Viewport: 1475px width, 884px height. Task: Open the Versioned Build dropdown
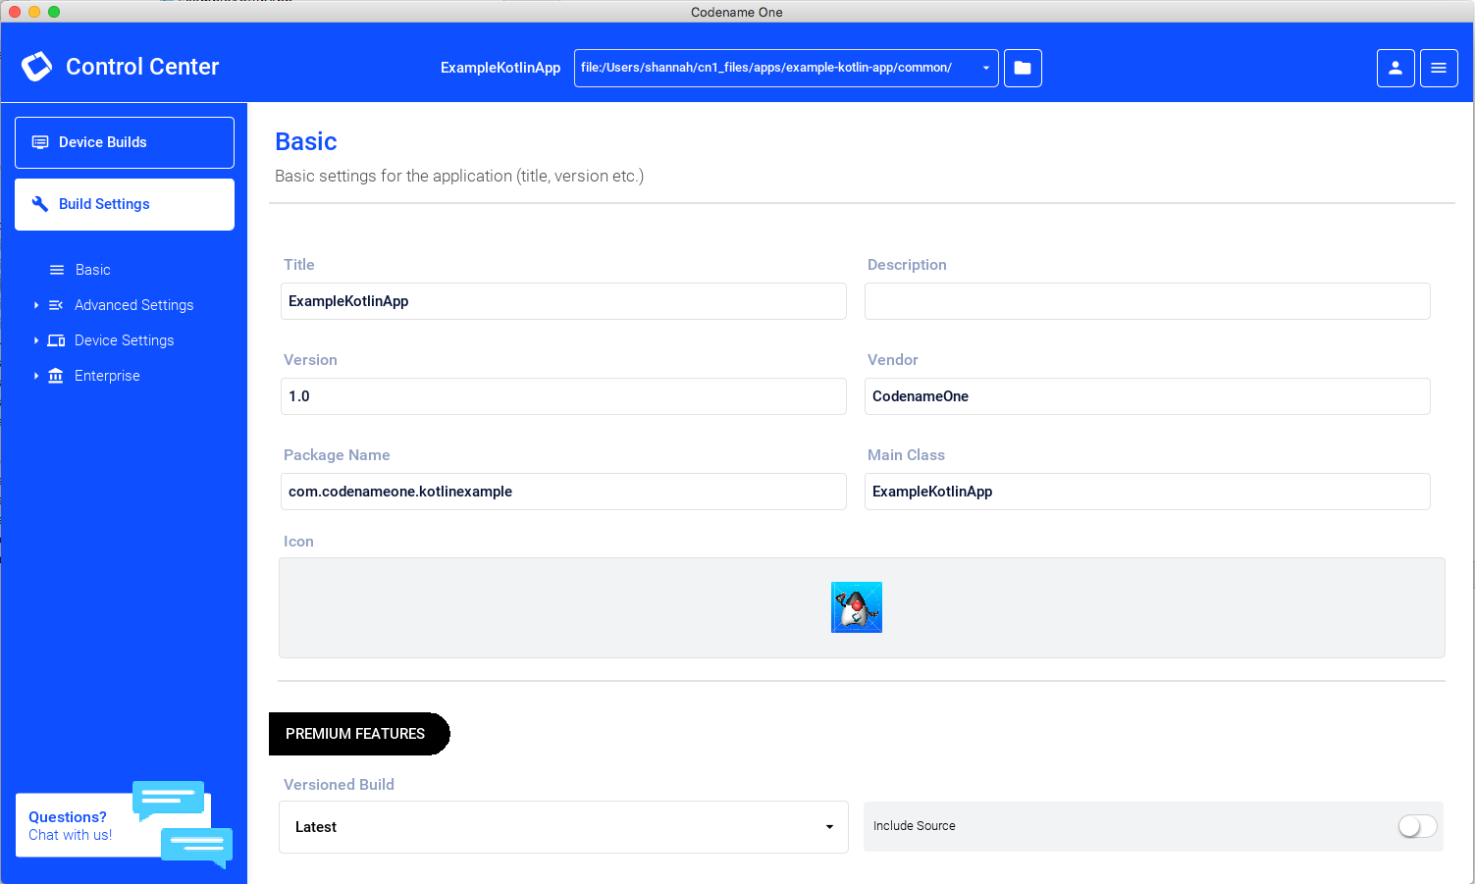click(x=563, y=827)
